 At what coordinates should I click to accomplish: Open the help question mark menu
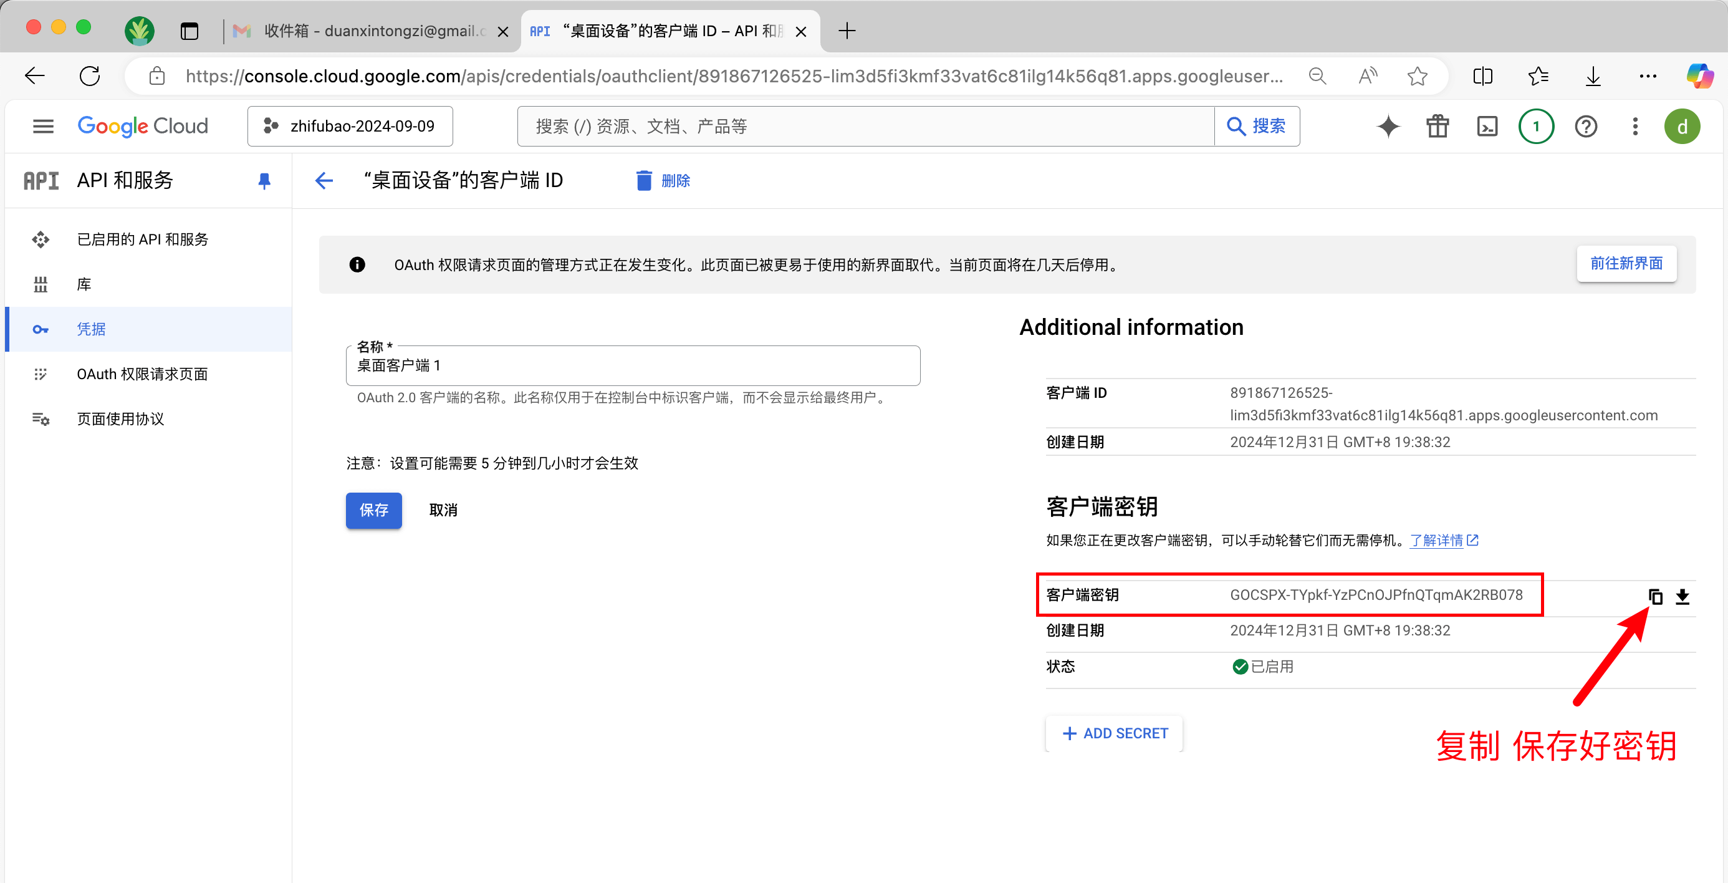[x=1585, y=126]
